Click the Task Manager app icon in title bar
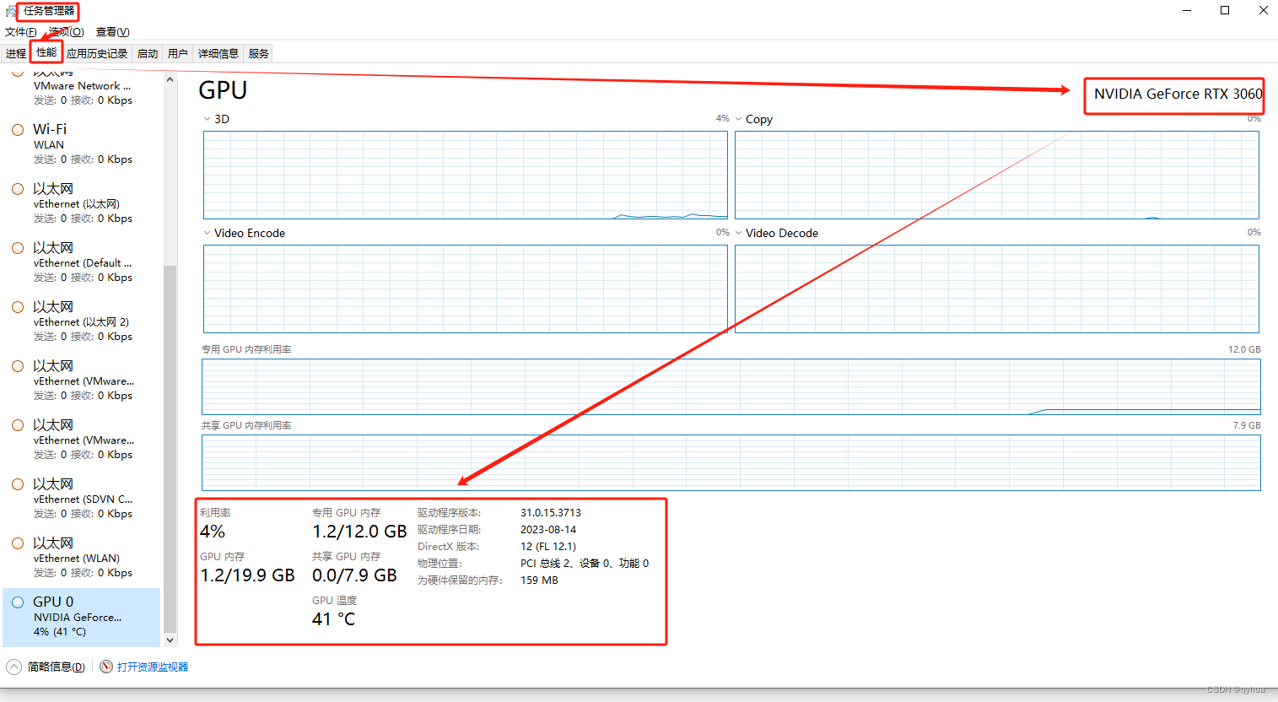This screenshot has width=1278, height=702. [11, 11]
